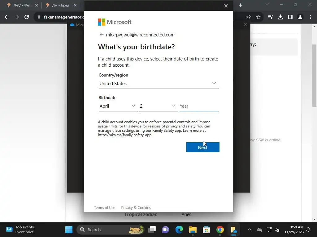
Task: Open Microsoft Store from the taskbar
Action: coord(206,230)
